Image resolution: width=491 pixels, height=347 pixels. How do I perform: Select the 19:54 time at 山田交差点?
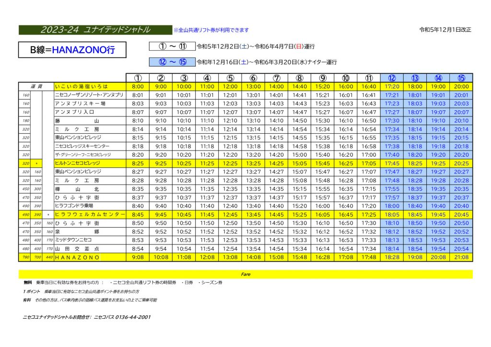pyautogui.click(x=438, y=249)
